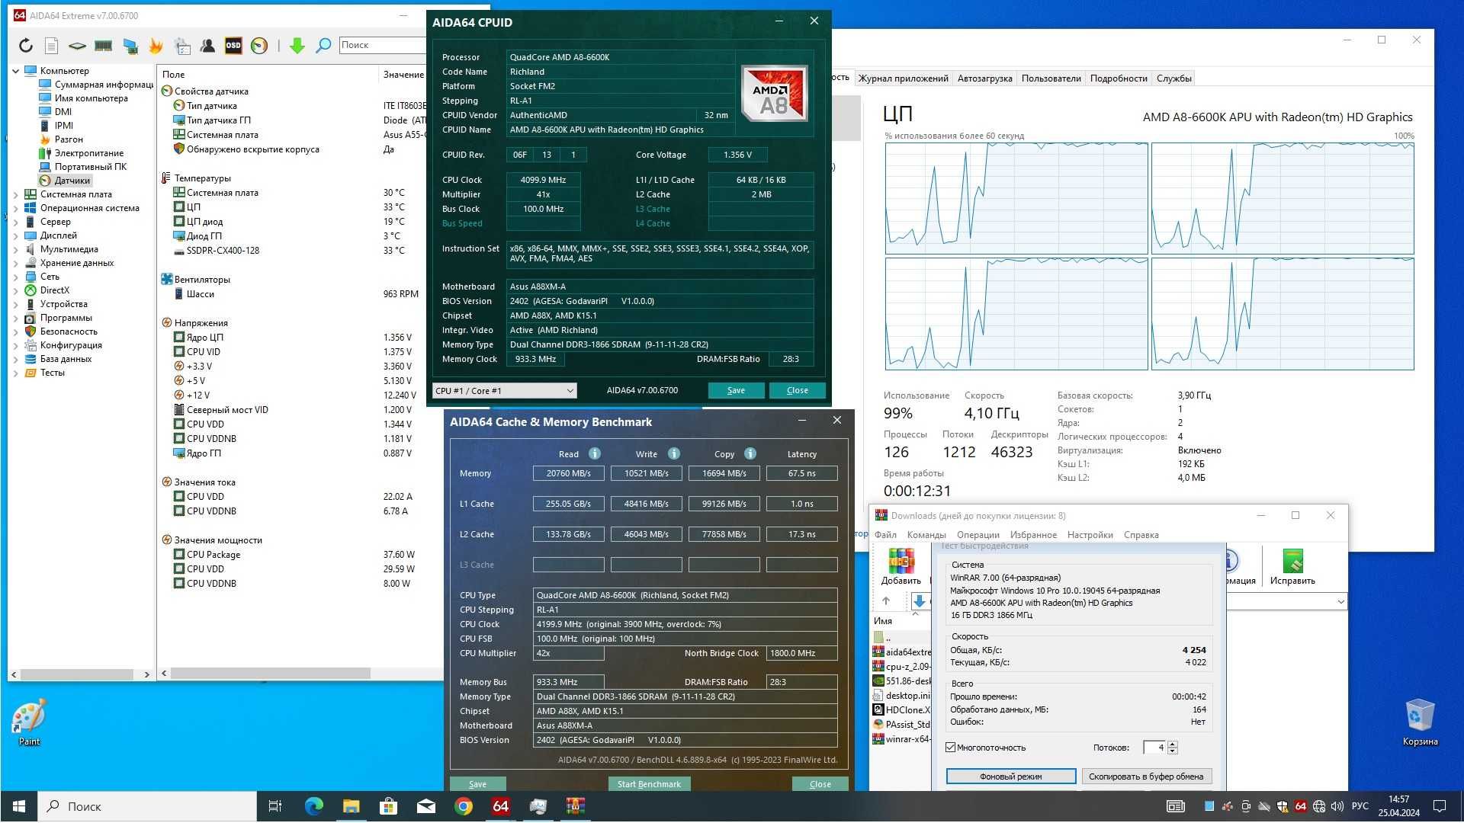Image resolution: width=1464 pixels, height=823 pixels.
Task: Open WinRAR Настройки menu
Action: tap(1090, 535)
